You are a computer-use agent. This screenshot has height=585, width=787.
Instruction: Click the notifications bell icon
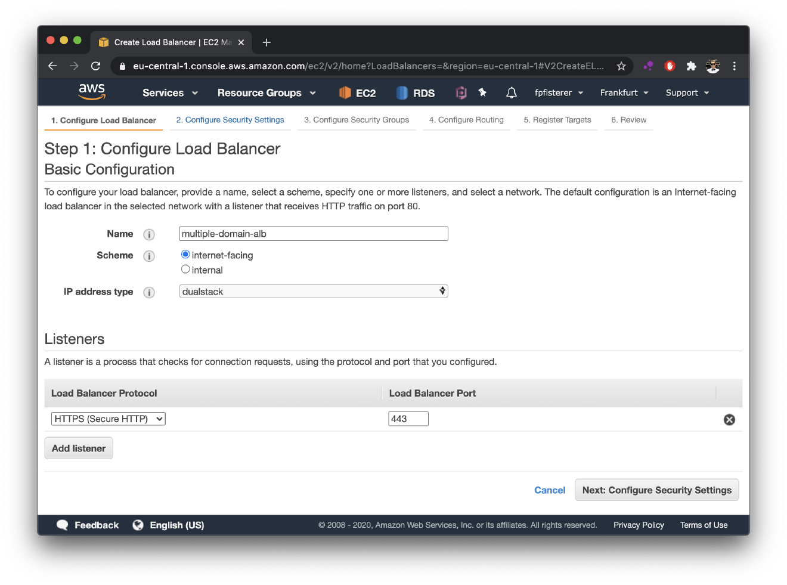pyautogui.click(x=511, y=92)
